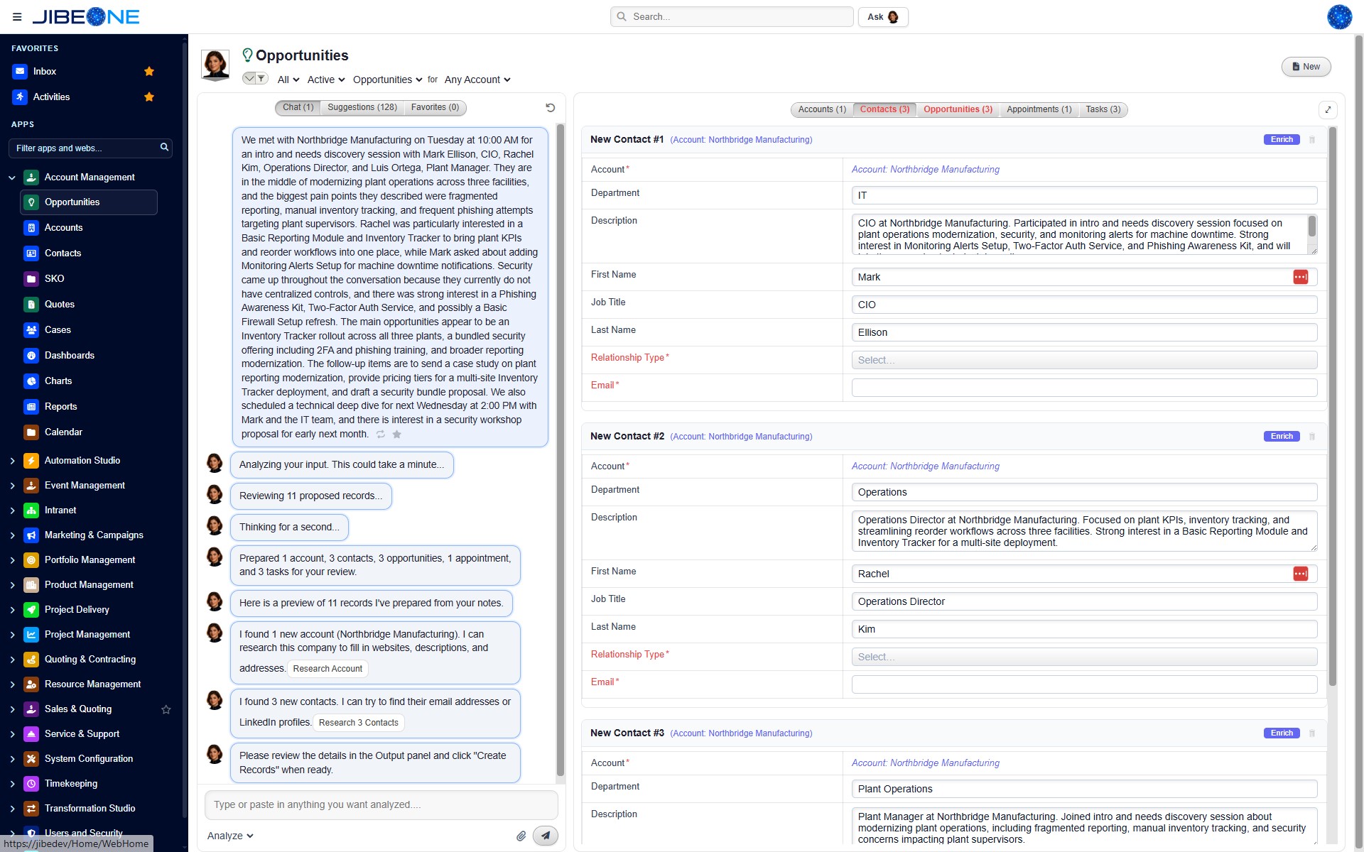Enrich New Contact #1
The width and height of the screenshot is (1364, 852).
[1282, 140]
